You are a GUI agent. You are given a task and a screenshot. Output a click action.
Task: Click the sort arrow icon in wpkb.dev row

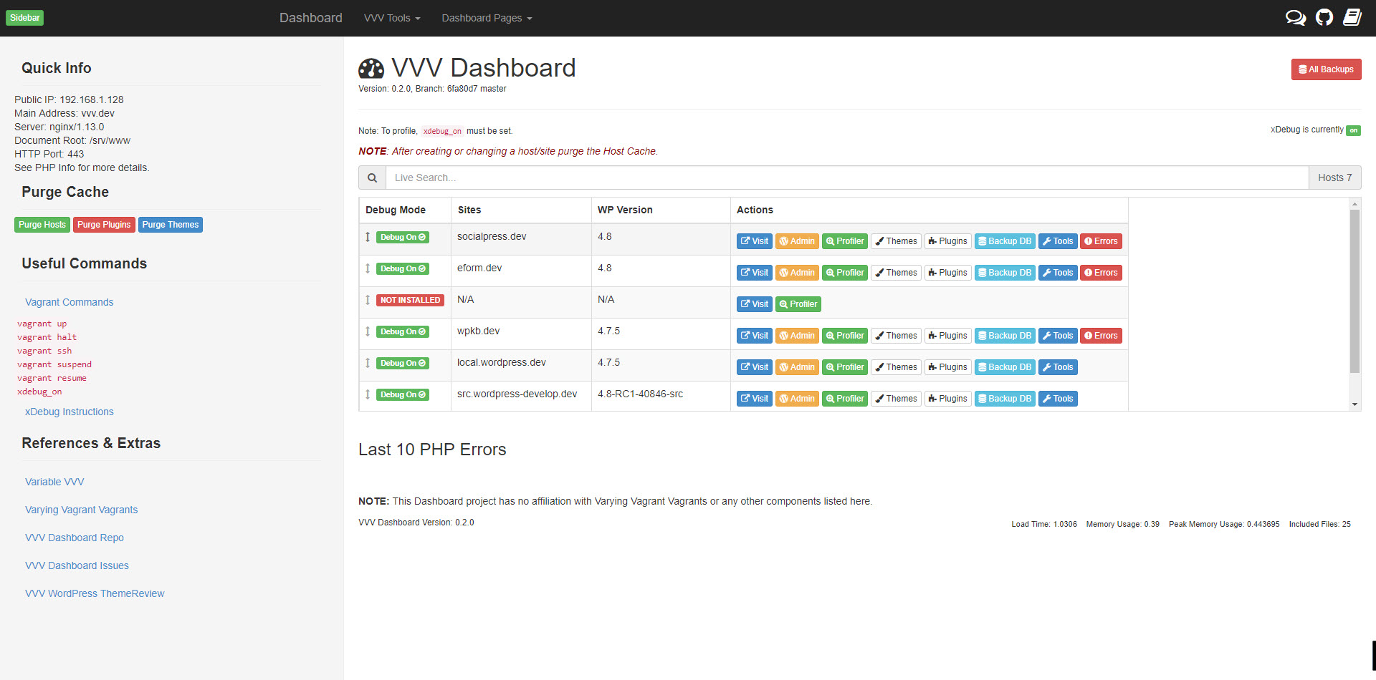(368, 331)
